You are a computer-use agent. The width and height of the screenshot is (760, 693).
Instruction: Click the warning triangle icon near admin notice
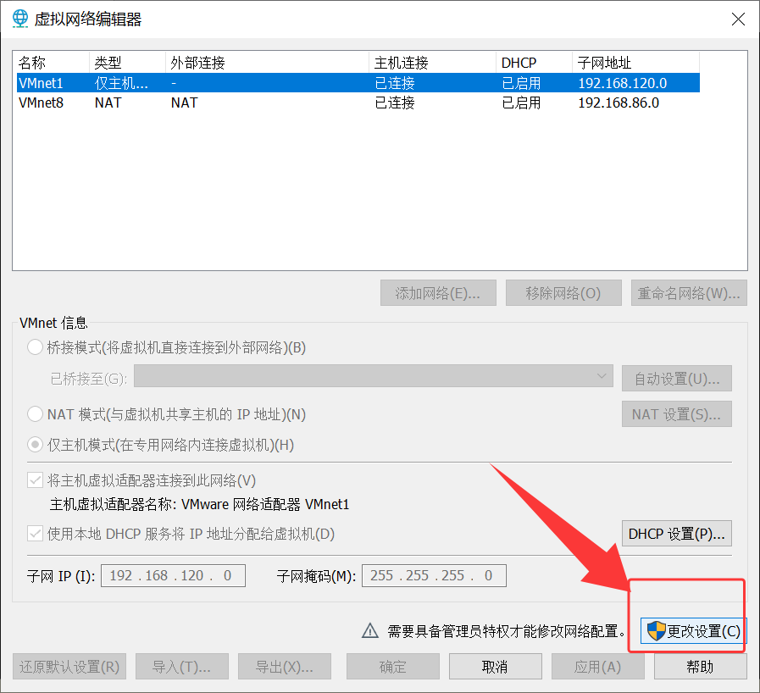(370, 630)
